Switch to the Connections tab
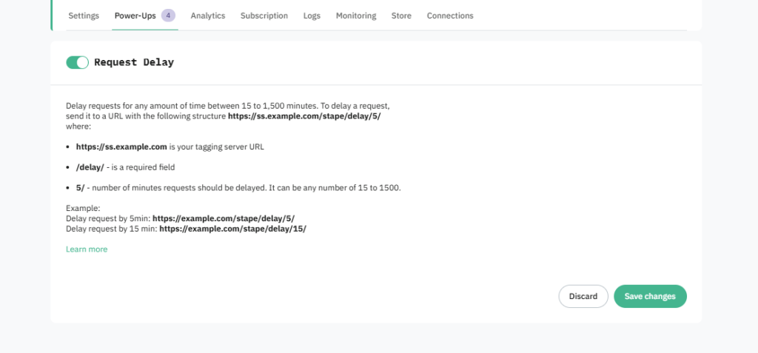This screenshot has width=758, height=353. point(449,16)
